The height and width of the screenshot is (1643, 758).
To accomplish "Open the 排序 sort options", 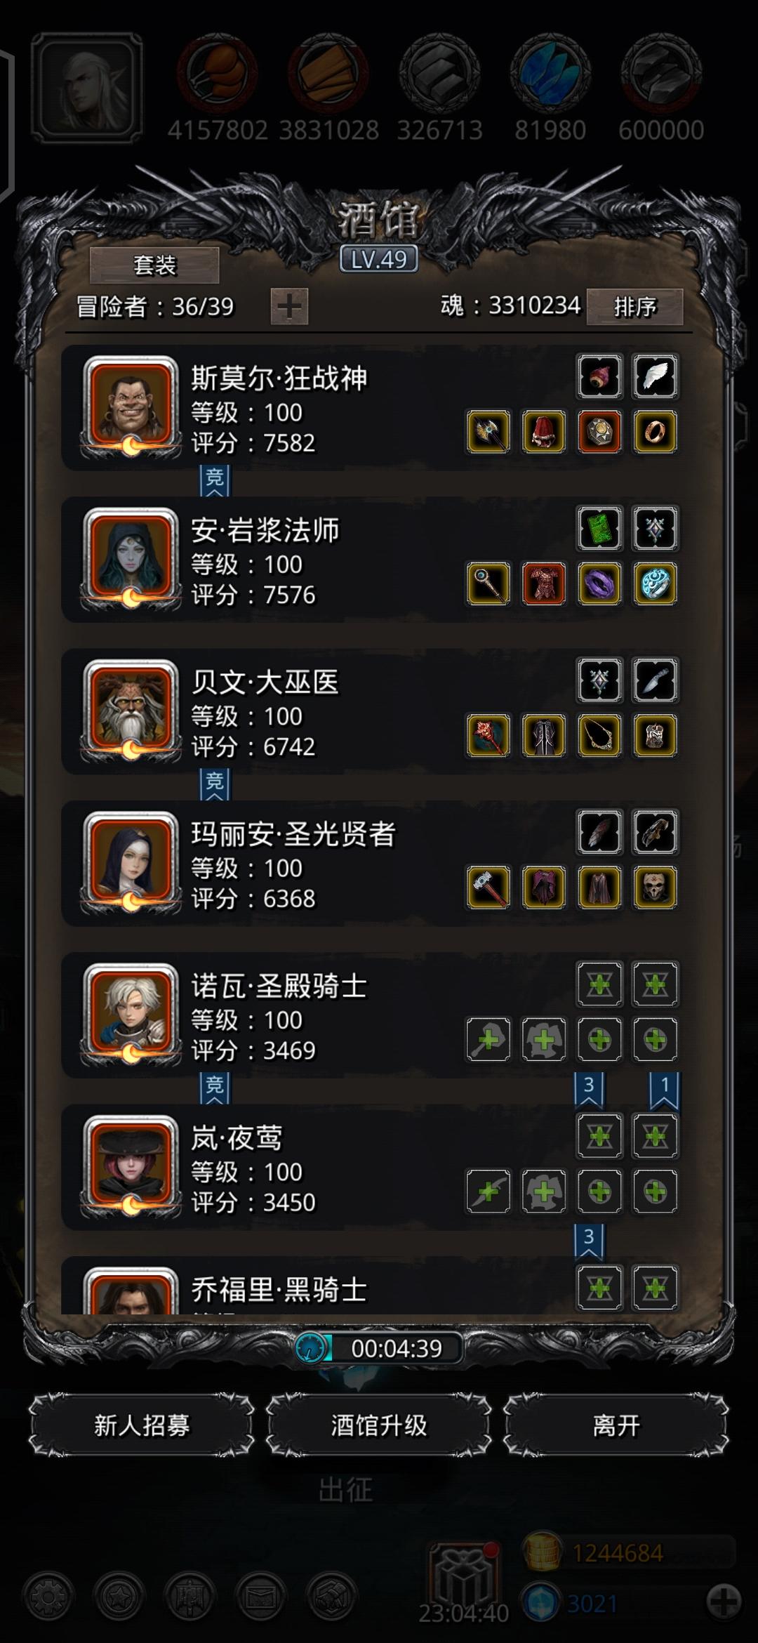I will pos(634,307).
